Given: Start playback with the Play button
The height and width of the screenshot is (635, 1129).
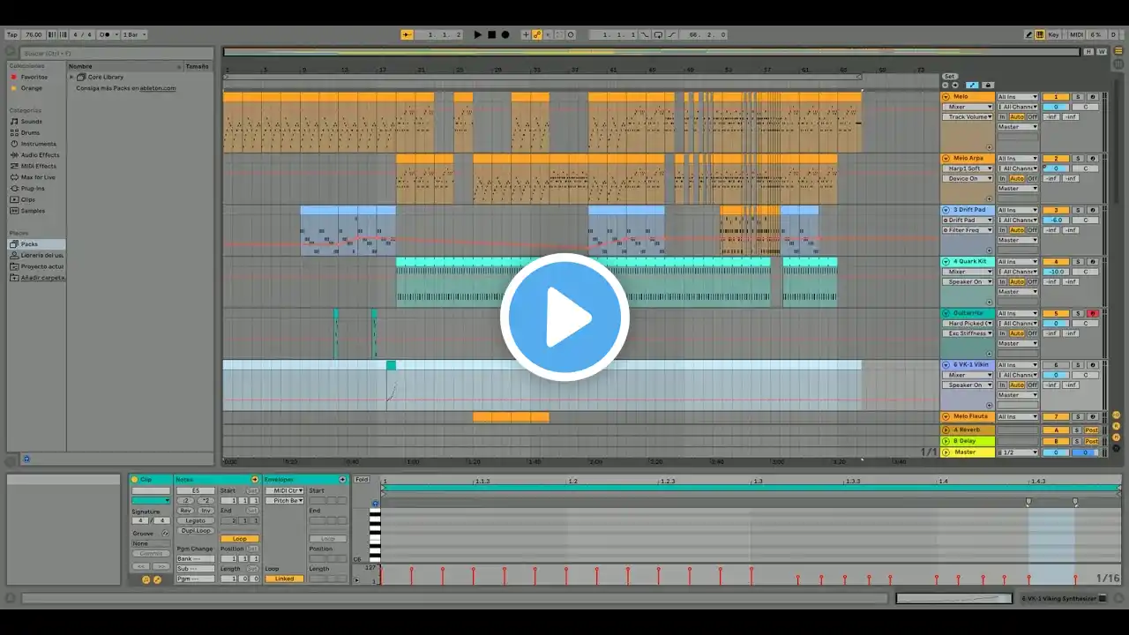Looking at the screenshot, I should (478, 34).
